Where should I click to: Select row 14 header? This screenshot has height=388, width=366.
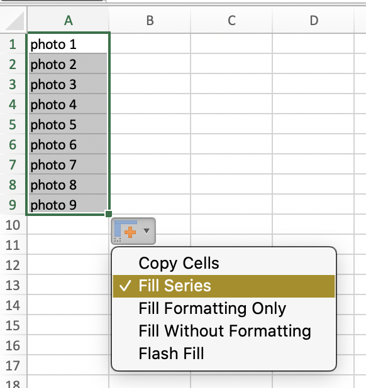[x=13, y=305]
